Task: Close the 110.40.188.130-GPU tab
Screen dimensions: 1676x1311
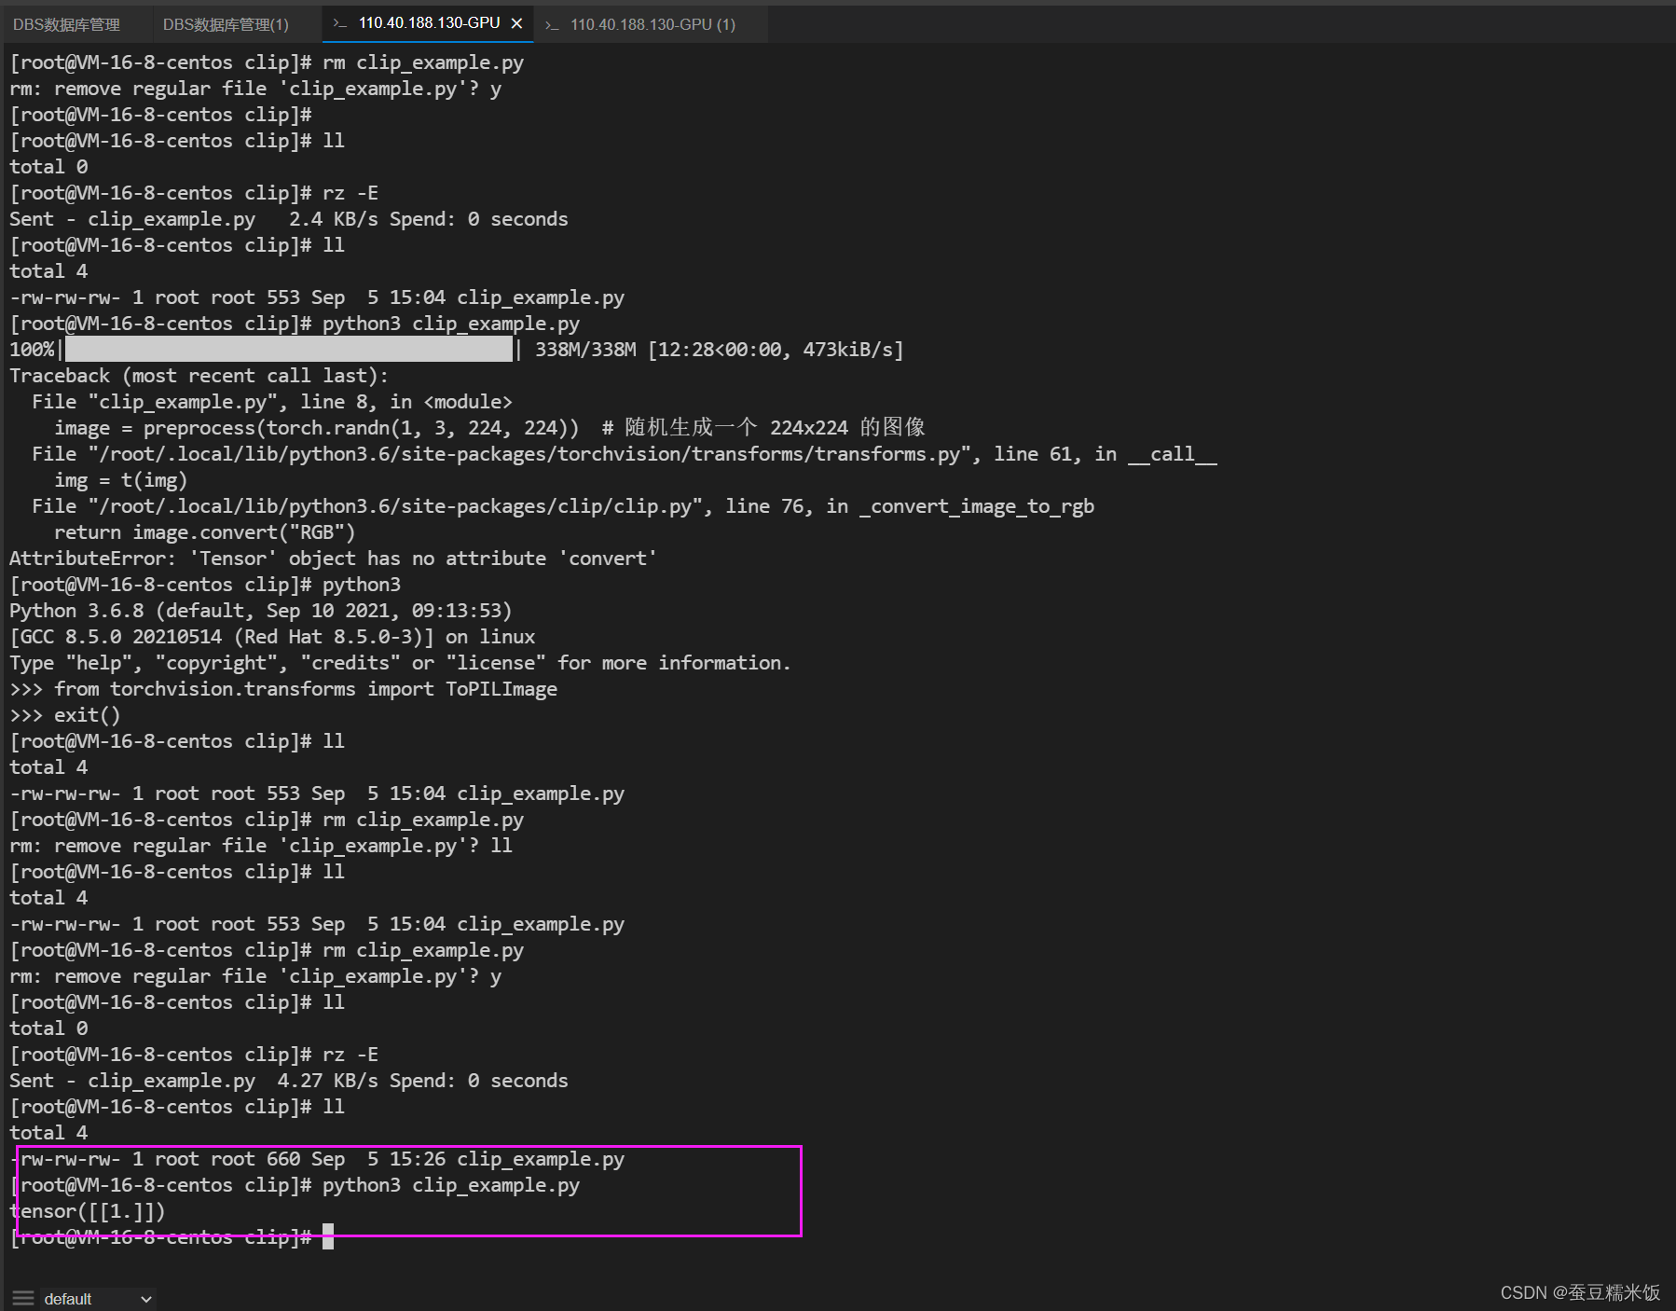Action: 516,23
